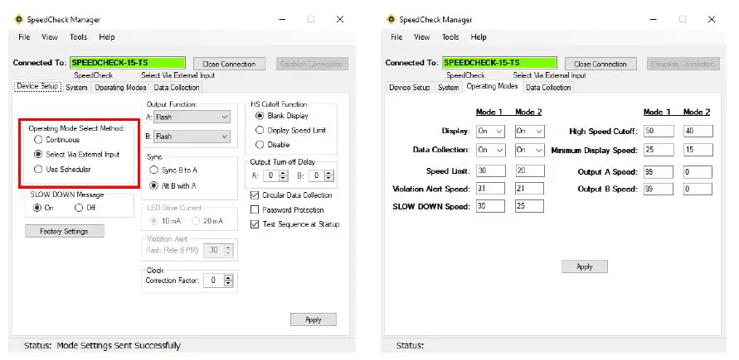
Task: Enable Password Protection checkbox
Action: (255, 209)
